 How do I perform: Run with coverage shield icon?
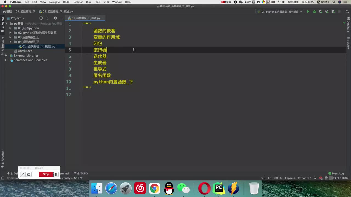coord(320,12)
